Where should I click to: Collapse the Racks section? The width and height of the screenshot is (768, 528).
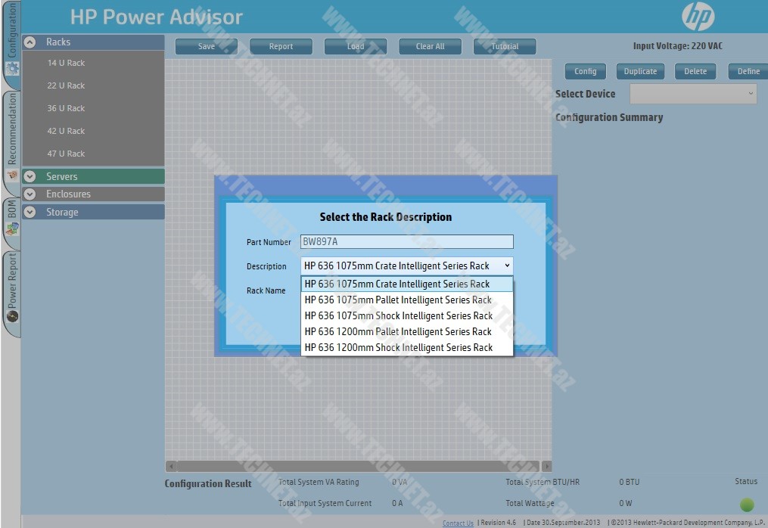pyautogui.click(x=30, y=42)
